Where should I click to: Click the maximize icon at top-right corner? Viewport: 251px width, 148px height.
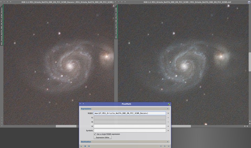point(249,2)
